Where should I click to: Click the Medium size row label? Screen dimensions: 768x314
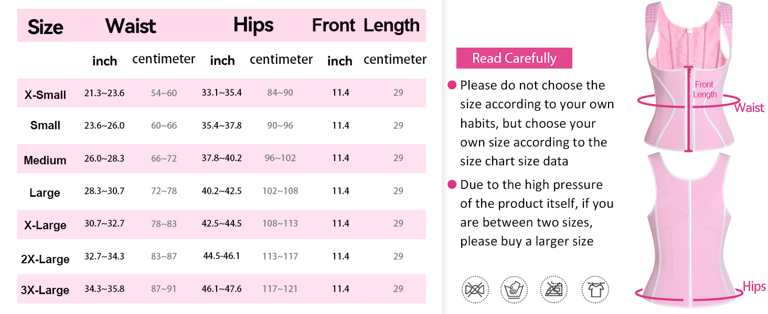coord(45,160)
